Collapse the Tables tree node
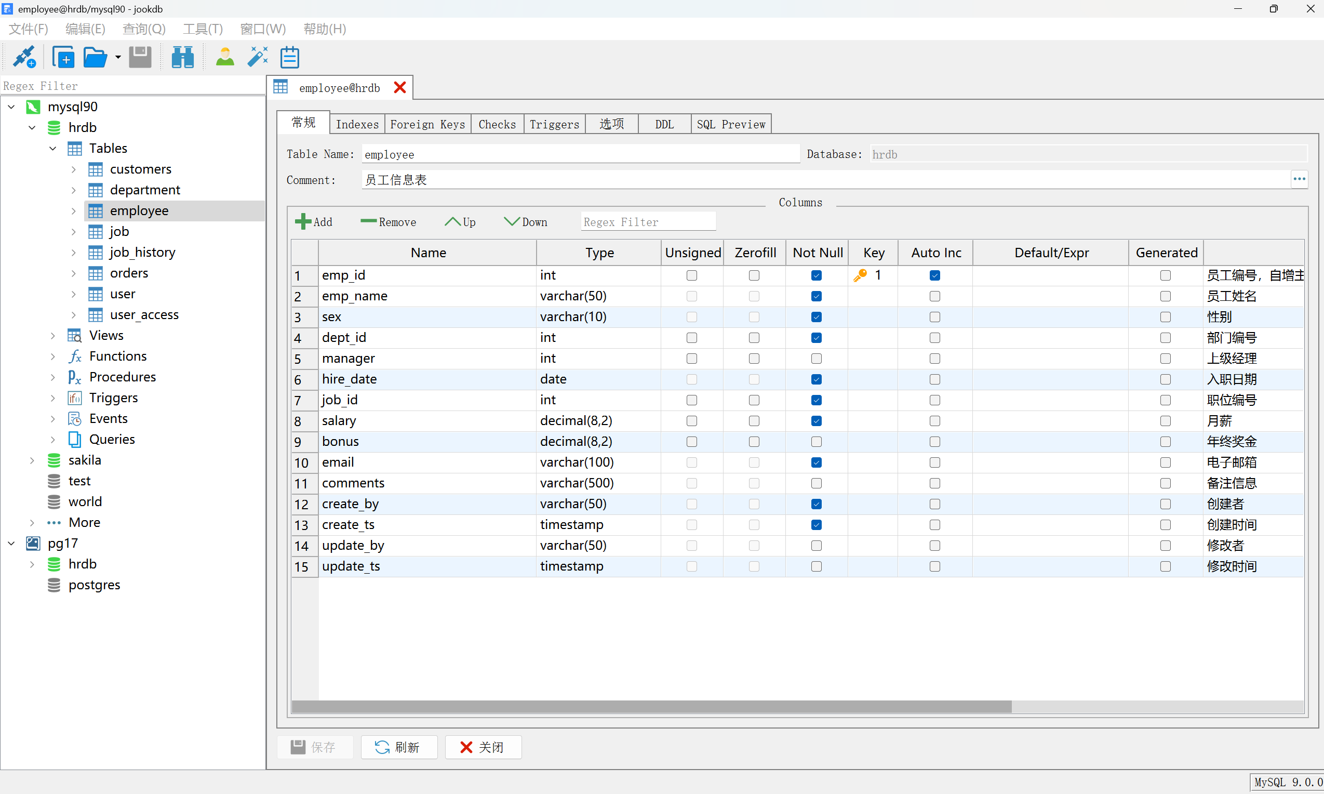1324x794 pixels. tap(53, 148)
